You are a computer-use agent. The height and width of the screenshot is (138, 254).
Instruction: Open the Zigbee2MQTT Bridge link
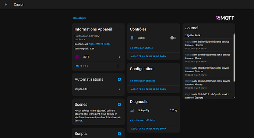pyautogui.click(x=99, y=44)
